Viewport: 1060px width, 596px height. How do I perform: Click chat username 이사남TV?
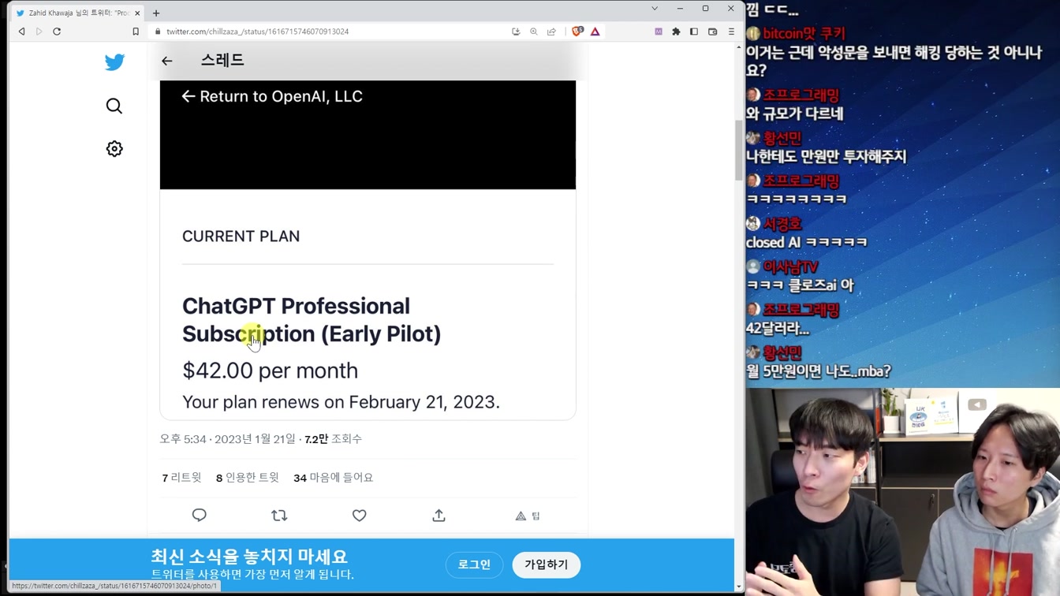[790, 267]
